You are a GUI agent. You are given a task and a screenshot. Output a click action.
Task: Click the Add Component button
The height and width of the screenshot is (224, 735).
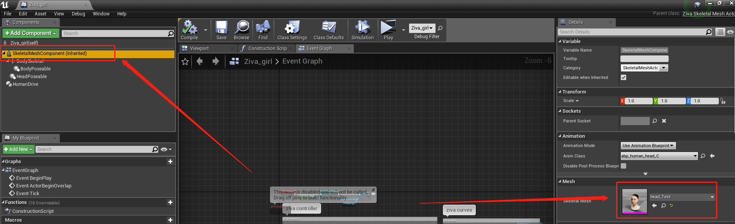coord(31,33)
